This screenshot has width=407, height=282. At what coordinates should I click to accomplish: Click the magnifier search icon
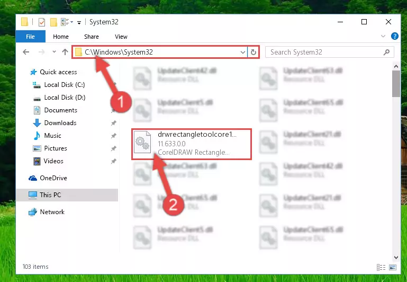(386, 52)
